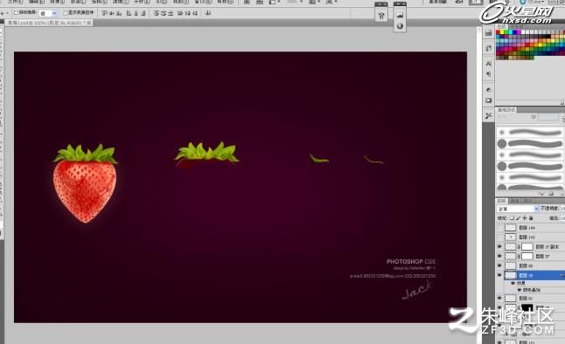Click Distribute left edges icon
The width and height of the screenshot is (565, 344).
pyautogui.click(x=180, y=13)
